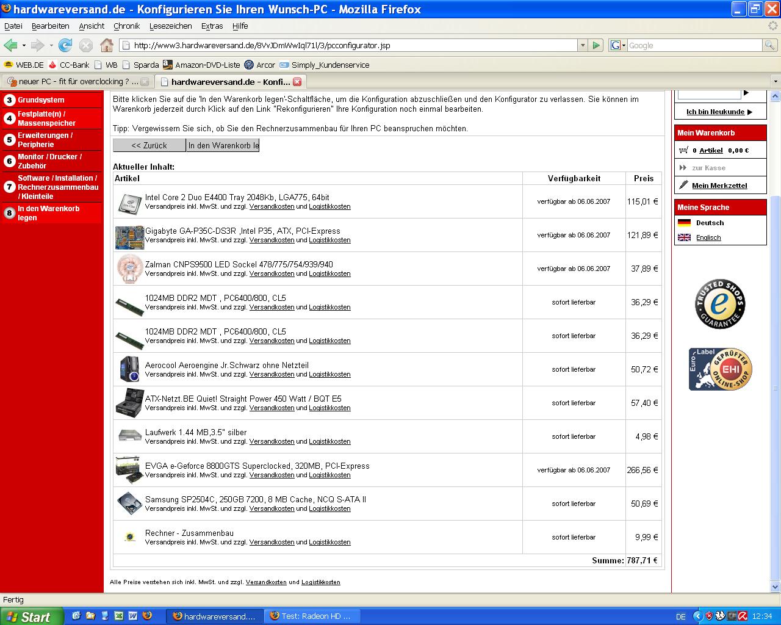Click the shopping cart icon in Mein Warenkorb
Viewport: 781px width, 625px height.
683,150
